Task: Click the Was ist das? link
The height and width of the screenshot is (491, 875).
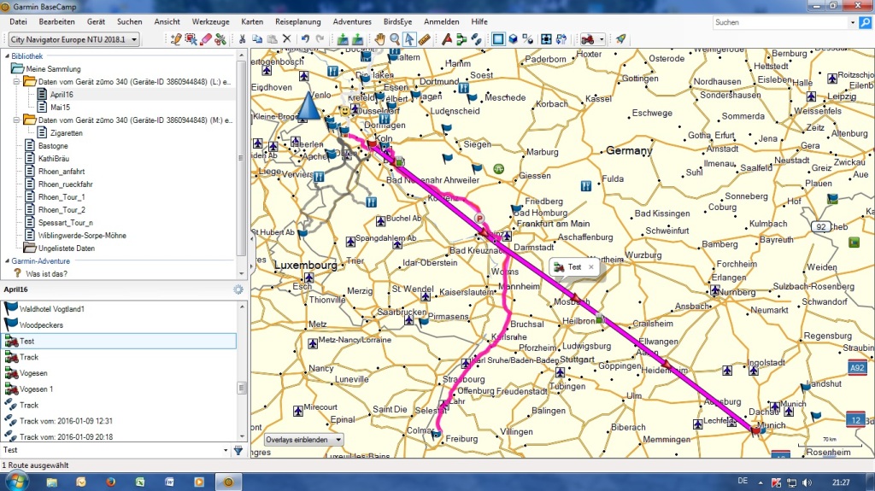Action: click(46, 274)
